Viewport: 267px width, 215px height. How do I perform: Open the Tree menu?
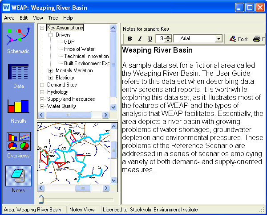tap(53, 18)
